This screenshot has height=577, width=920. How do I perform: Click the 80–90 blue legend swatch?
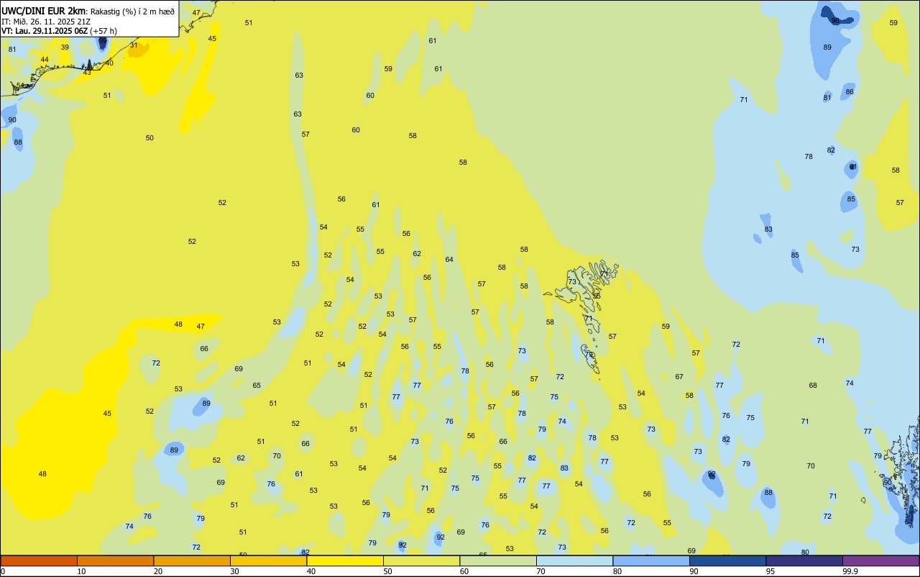[651, 560]
